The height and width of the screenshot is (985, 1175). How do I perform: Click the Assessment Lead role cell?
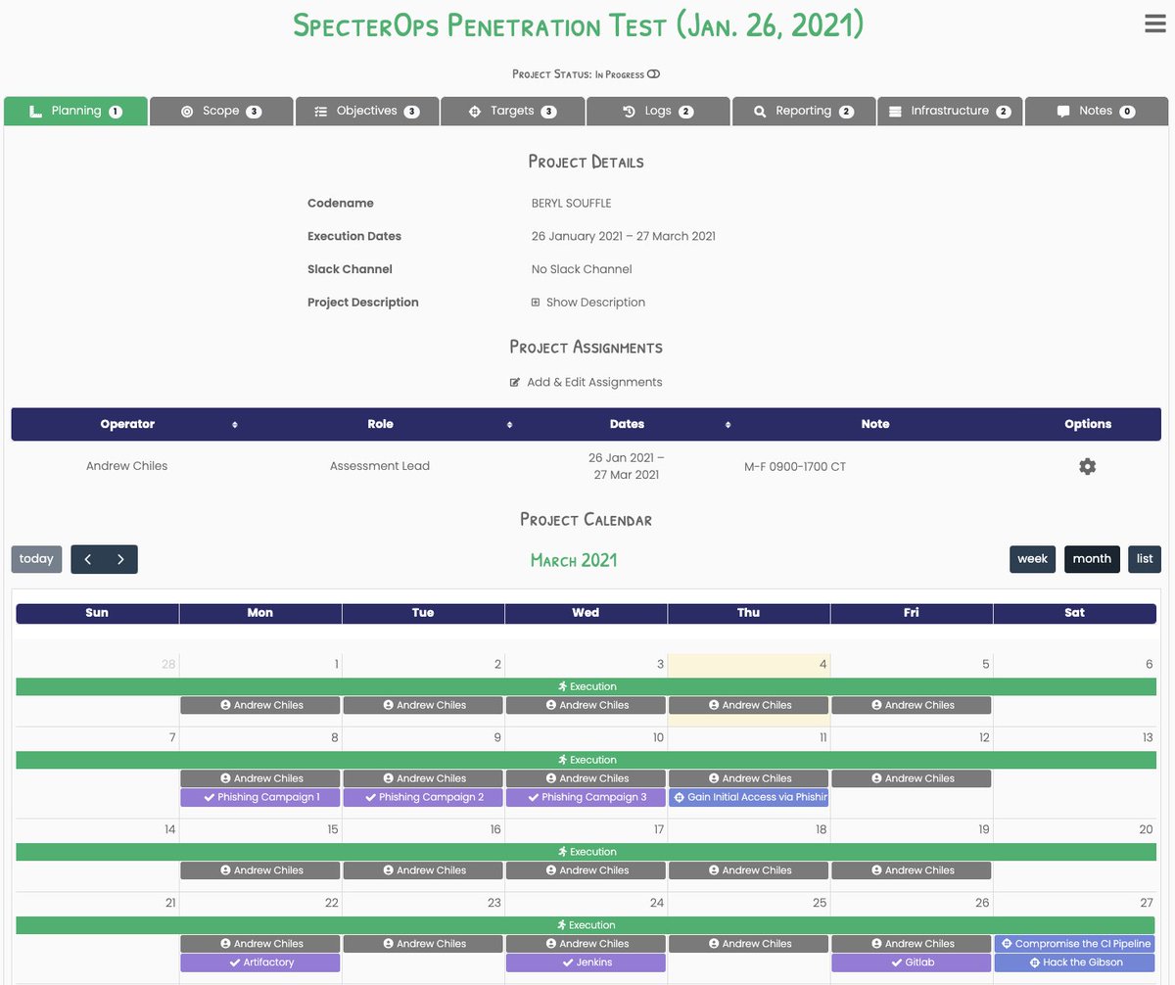pos(380,466)
